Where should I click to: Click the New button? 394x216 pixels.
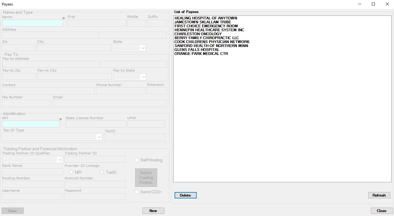pos(153,211)
